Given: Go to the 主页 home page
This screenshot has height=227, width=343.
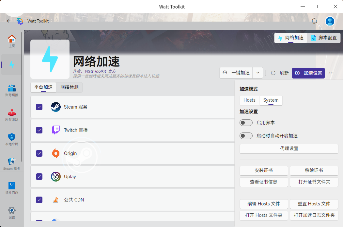Looking at the screenshot, I should pos(12,41).
